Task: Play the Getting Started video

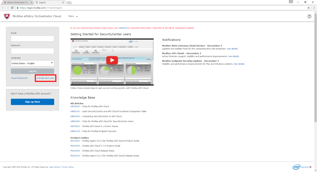Action: (112, 61)
